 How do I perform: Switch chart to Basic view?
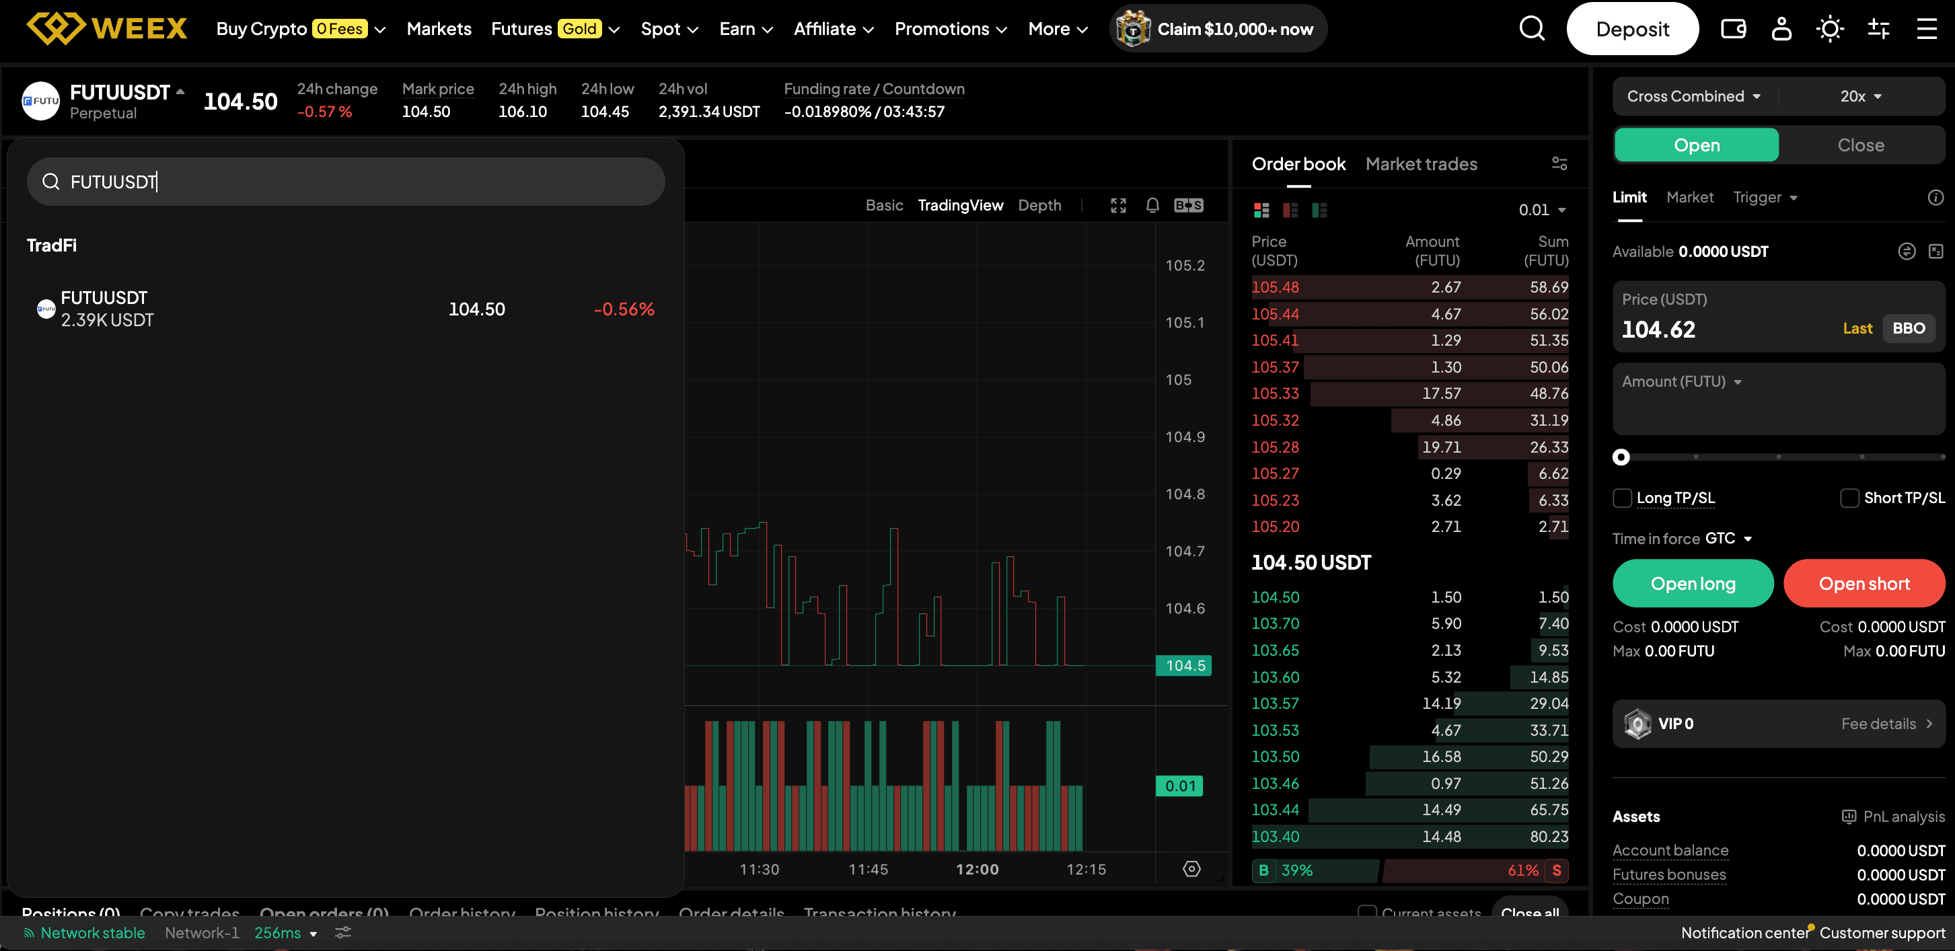click(x=884, y=206)
